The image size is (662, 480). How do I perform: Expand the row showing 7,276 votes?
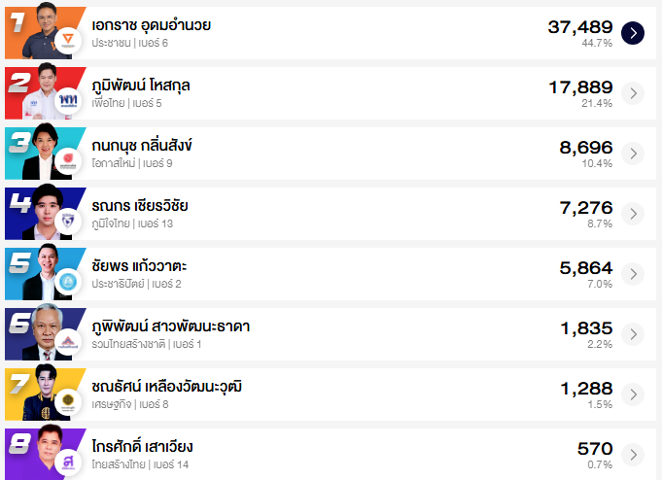633,214
